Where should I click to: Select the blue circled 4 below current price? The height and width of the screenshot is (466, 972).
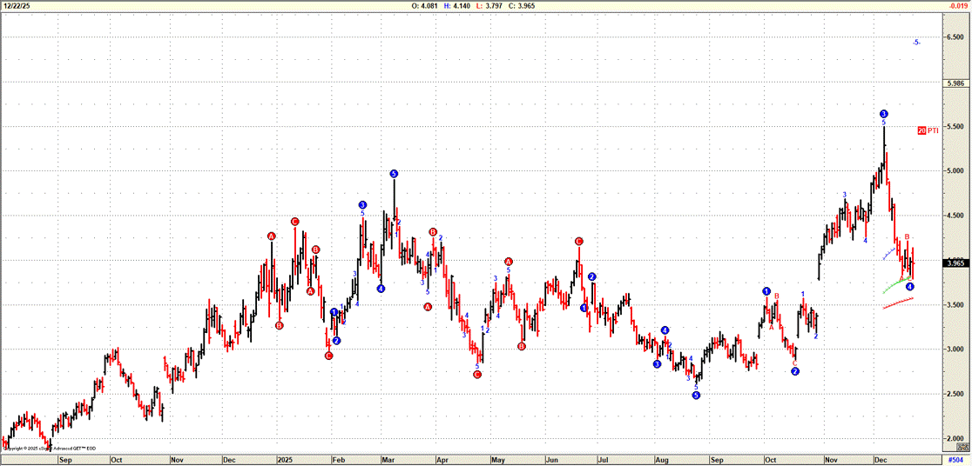909,287
